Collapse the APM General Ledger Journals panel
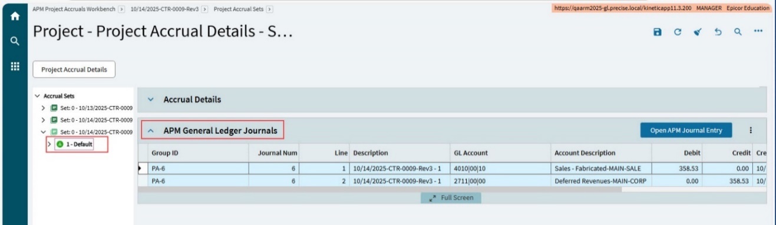 pos(150,130)
